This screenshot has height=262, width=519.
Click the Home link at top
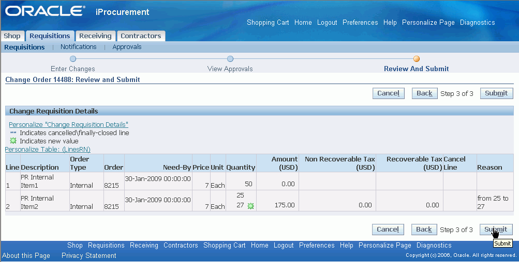click(x=303, y=23)
